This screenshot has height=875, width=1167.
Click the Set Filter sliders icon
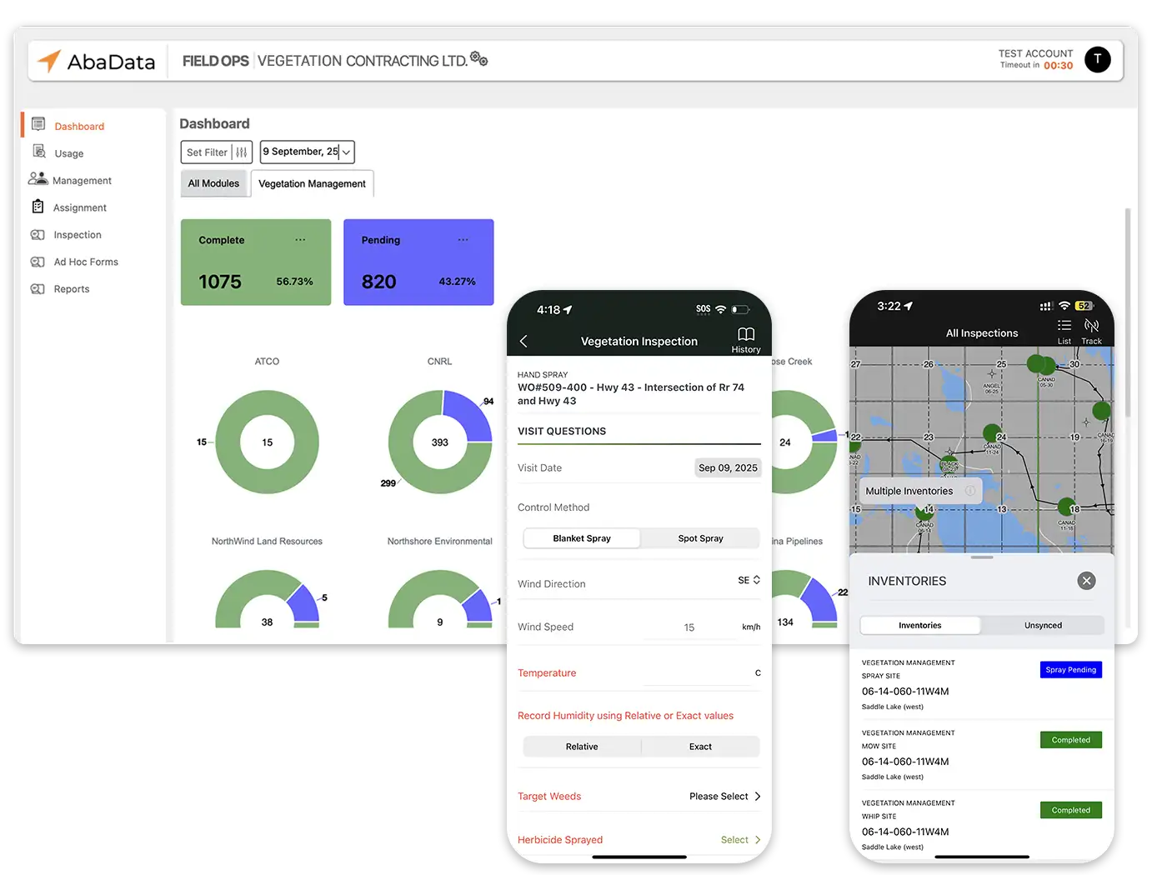tap(241, 152)
